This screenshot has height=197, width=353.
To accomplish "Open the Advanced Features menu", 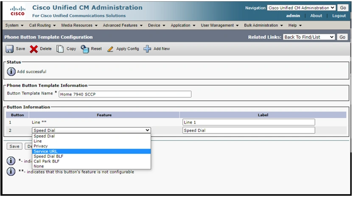I will coord(123,25).
